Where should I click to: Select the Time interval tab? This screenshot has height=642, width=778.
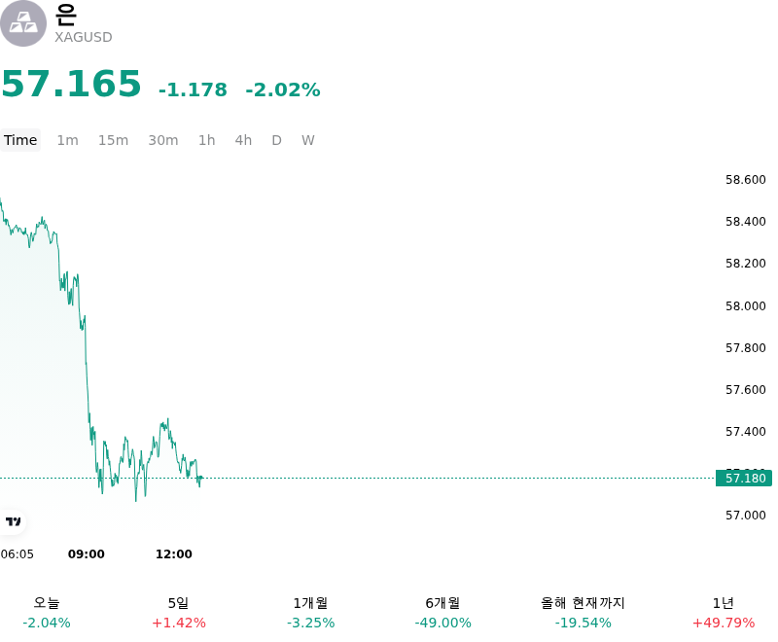20,140
